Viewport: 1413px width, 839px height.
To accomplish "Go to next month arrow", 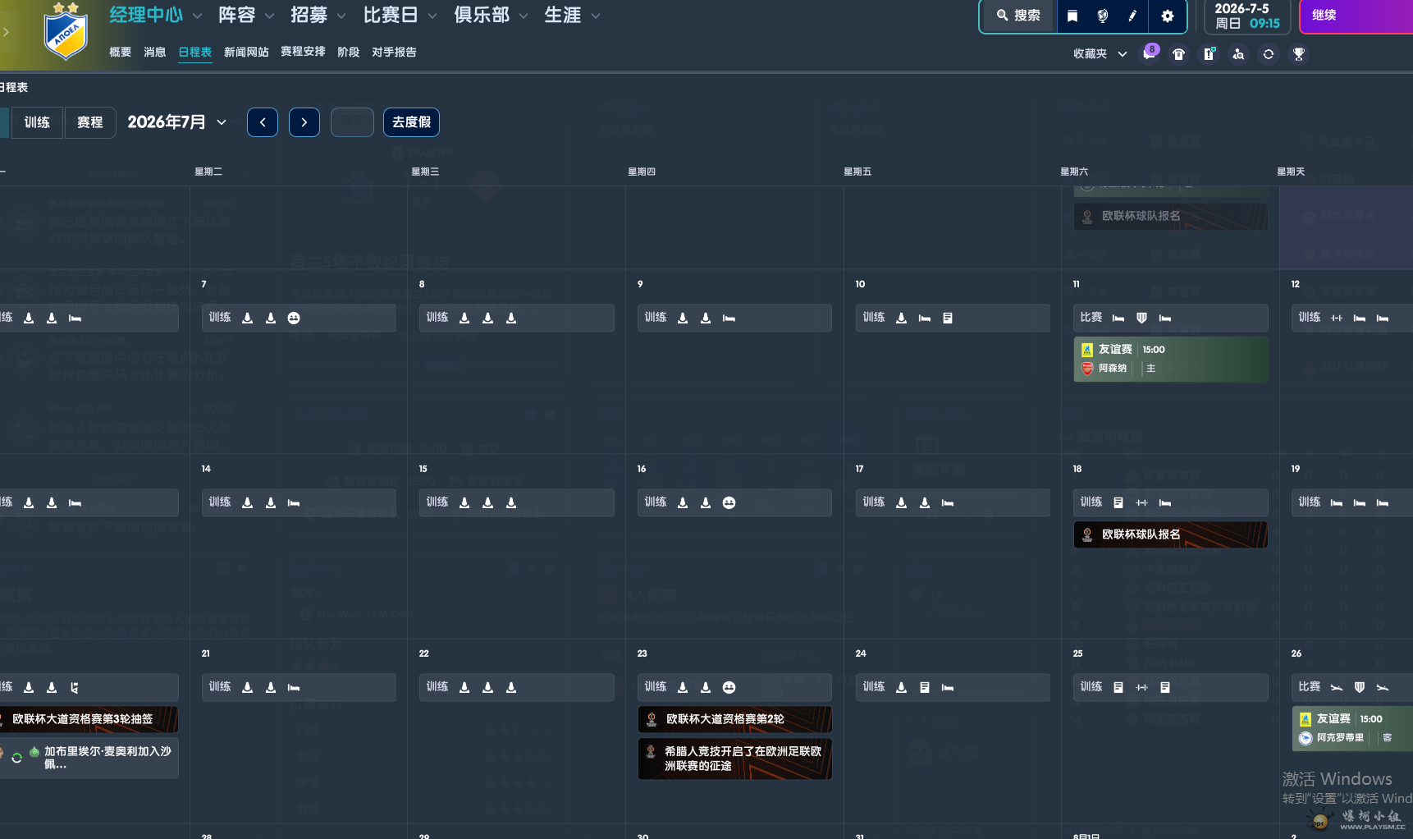I will [304, 122].
